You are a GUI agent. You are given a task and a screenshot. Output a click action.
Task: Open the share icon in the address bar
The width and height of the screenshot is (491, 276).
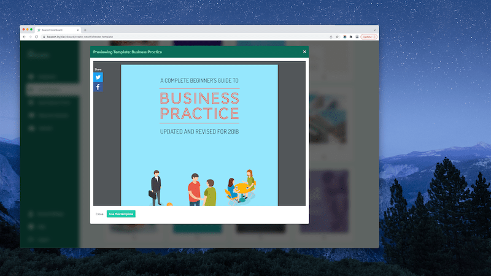point(331,37)
